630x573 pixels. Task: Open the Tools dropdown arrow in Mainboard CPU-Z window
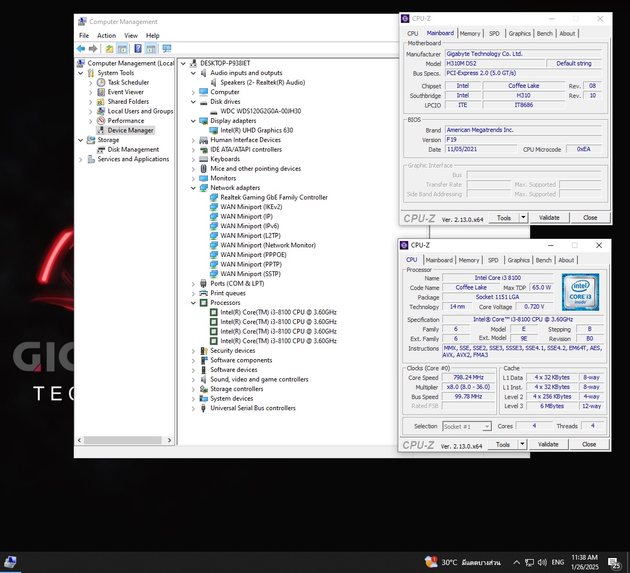coord(523,218)
